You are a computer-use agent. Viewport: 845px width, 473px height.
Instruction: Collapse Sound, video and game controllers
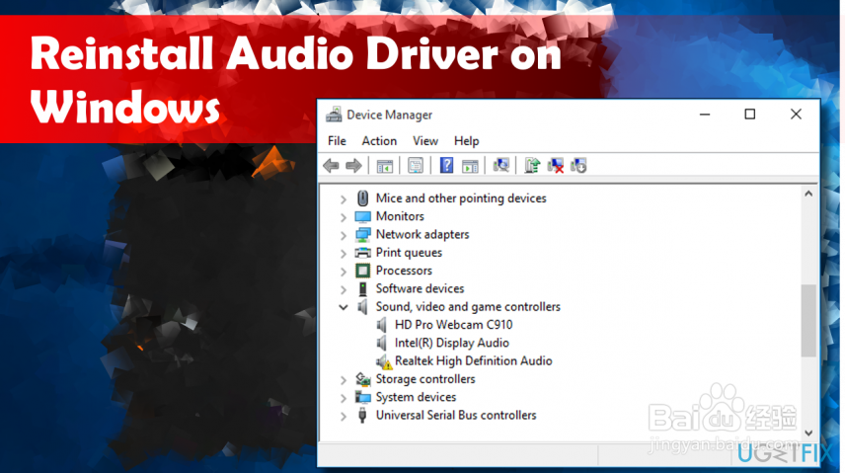coord(344,307)
